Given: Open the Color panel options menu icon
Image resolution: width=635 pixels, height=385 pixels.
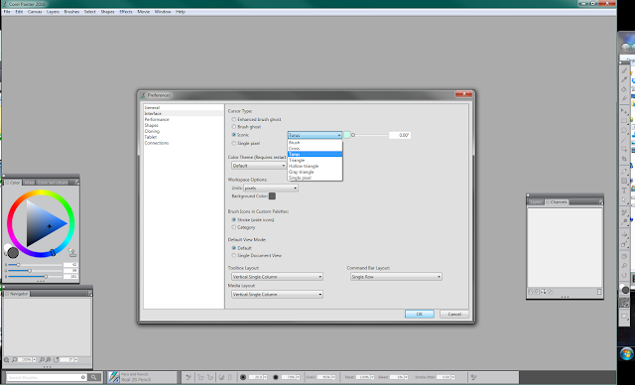Looking at the screenshot, I should click(76, 183).
